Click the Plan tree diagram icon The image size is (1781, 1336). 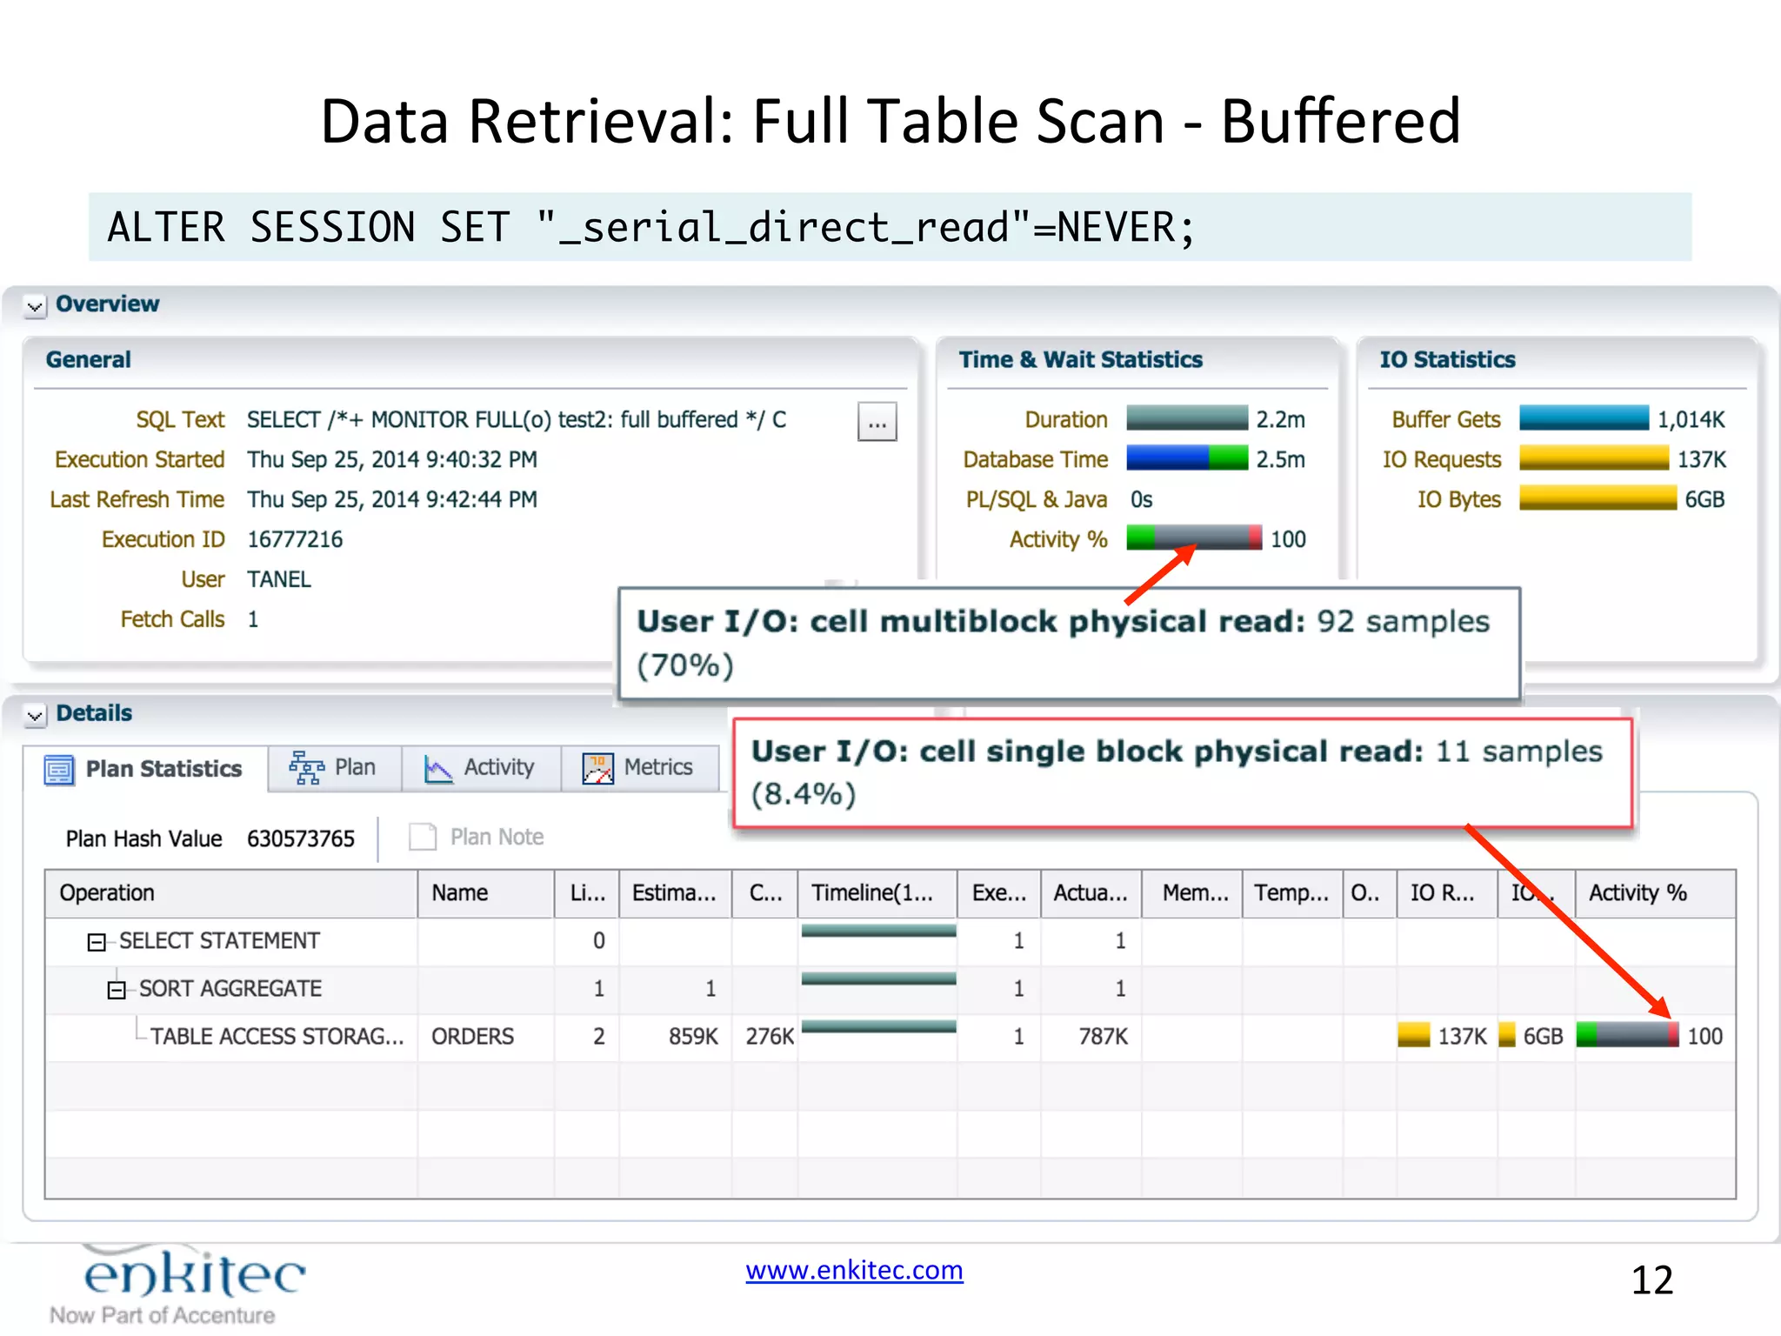click(x=306, y=768)
